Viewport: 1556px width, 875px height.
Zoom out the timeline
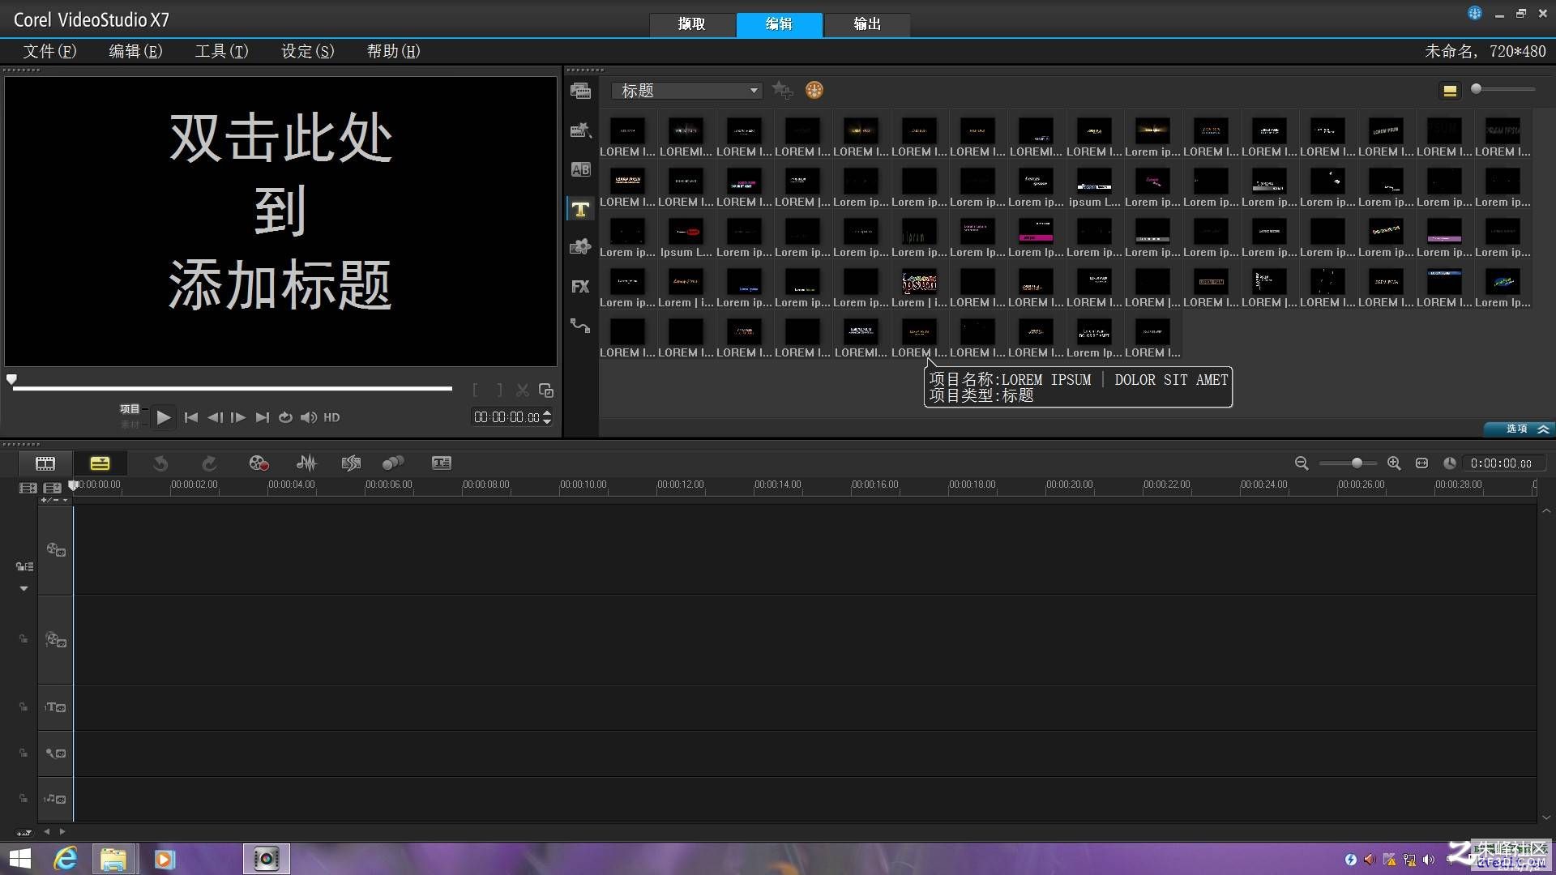tap(1302, 463)
